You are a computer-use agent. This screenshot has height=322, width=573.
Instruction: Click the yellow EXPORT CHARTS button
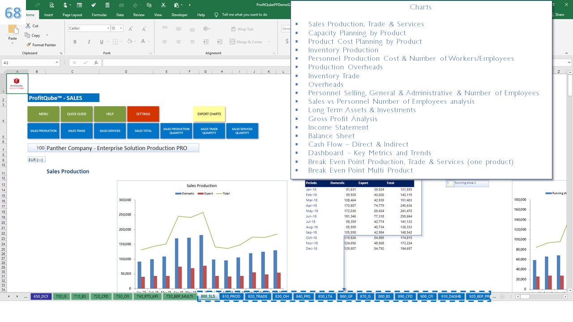click(209, 114)
